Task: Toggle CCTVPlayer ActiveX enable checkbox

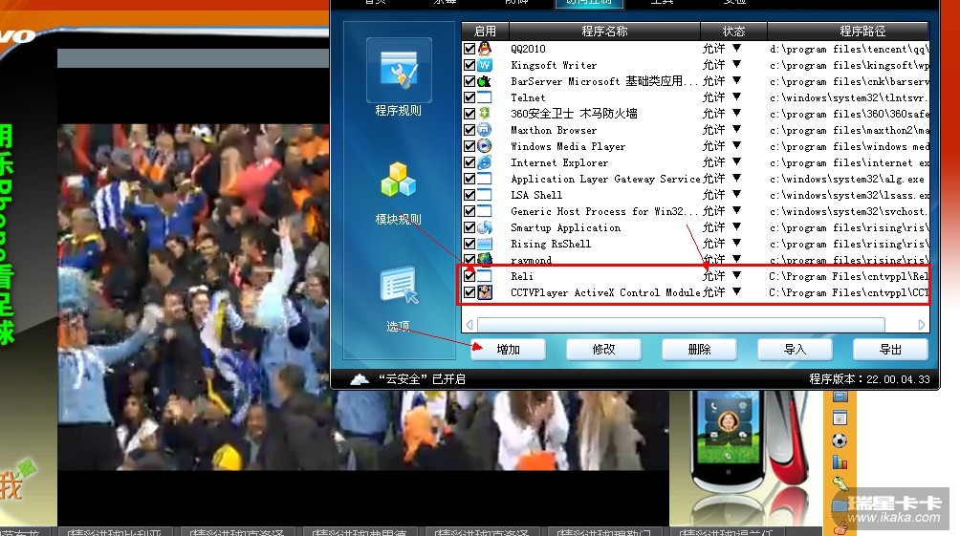Action: tap(469, 291)
